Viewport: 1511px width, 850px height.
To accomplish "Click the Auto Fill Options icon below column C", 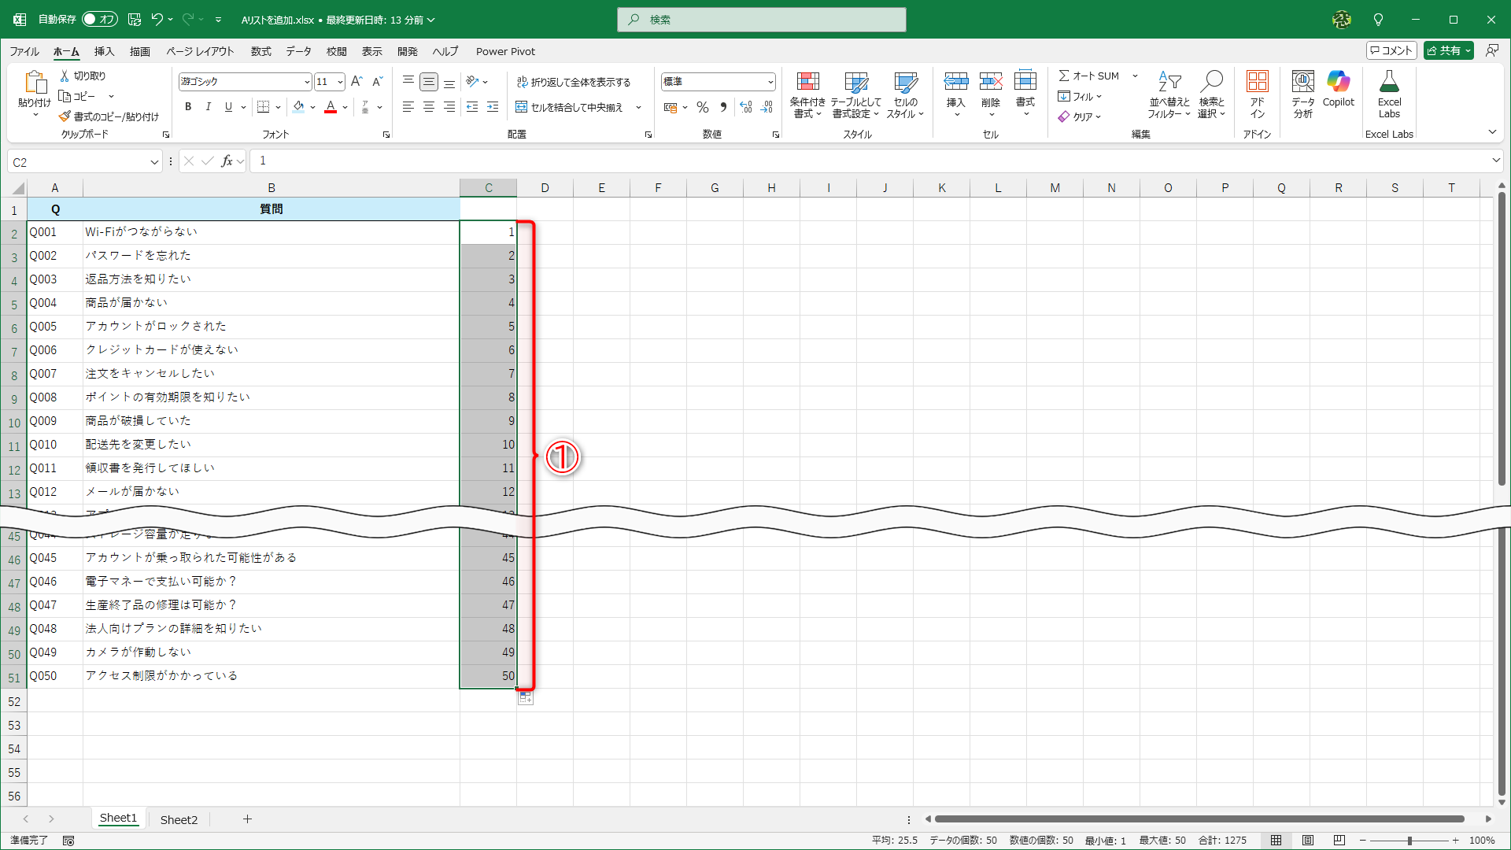I will 525,698.
